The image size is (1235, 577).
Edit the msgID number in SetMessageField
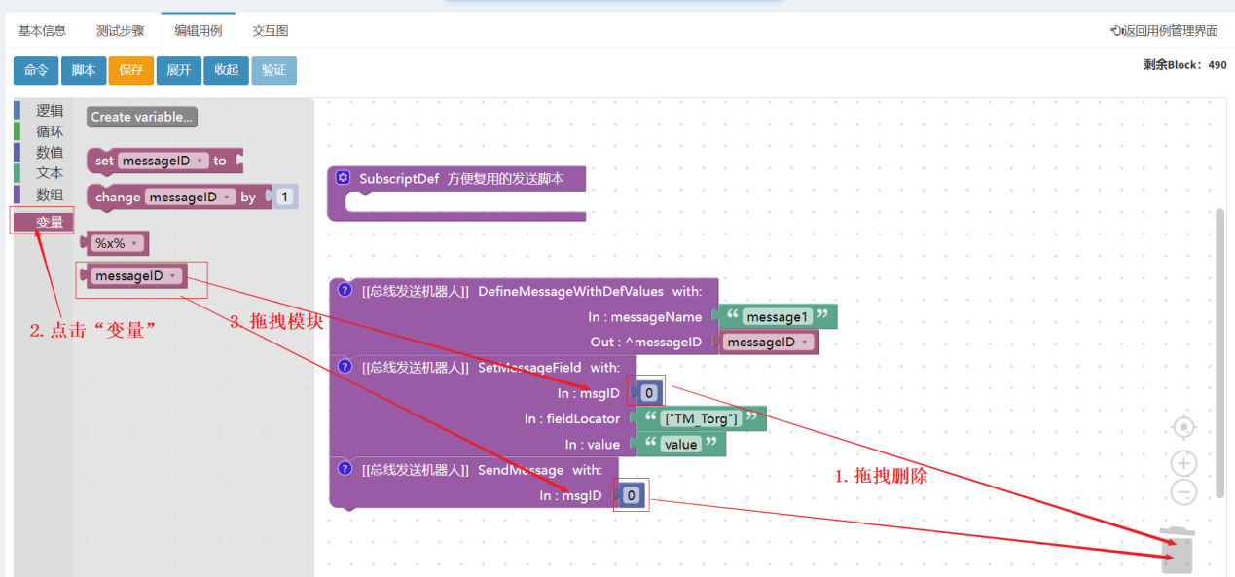tap(650, 393)
